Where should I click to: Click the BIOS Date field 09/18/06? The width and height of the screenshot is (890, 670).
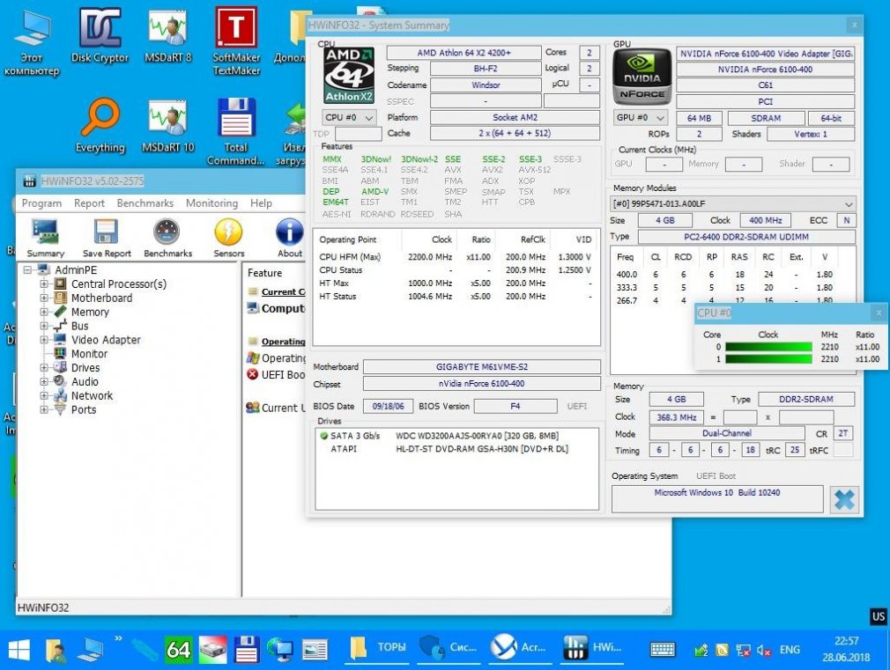pos(389,406)
